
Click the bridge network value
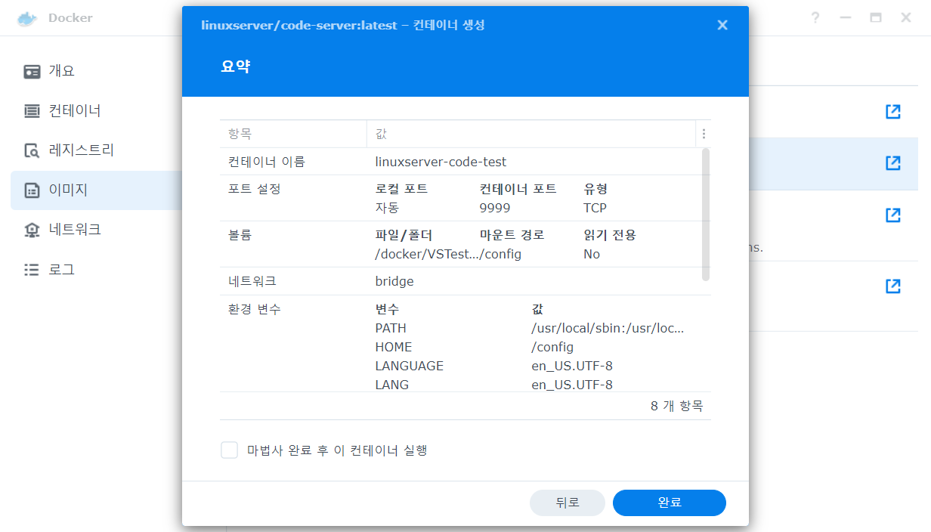click(394, 281)
